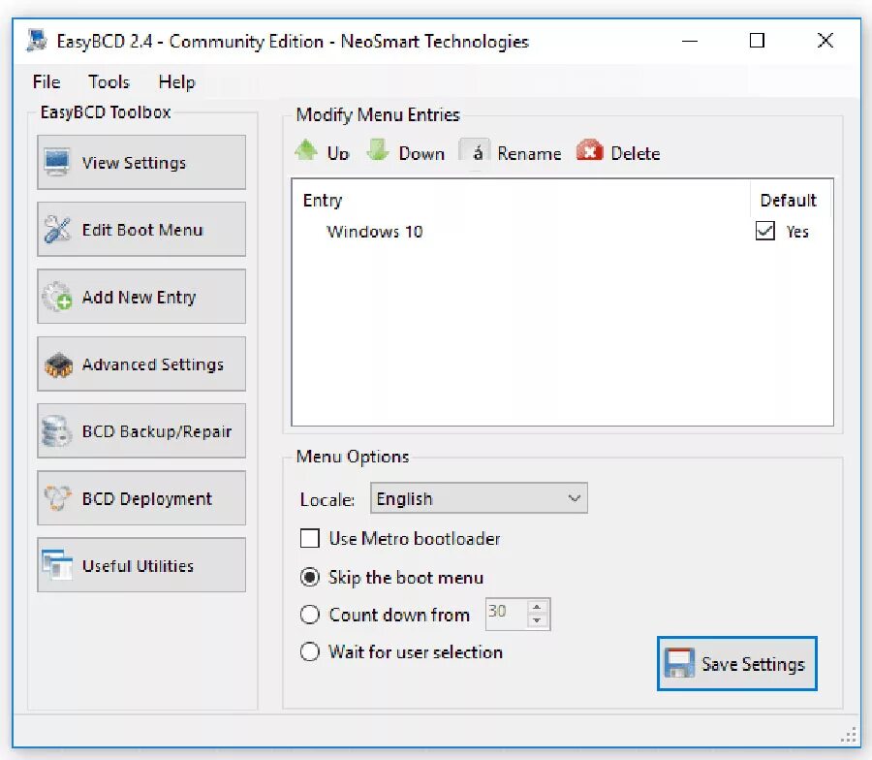Minimize the EasyBCD window
The image size is (872, 760).
690,41
